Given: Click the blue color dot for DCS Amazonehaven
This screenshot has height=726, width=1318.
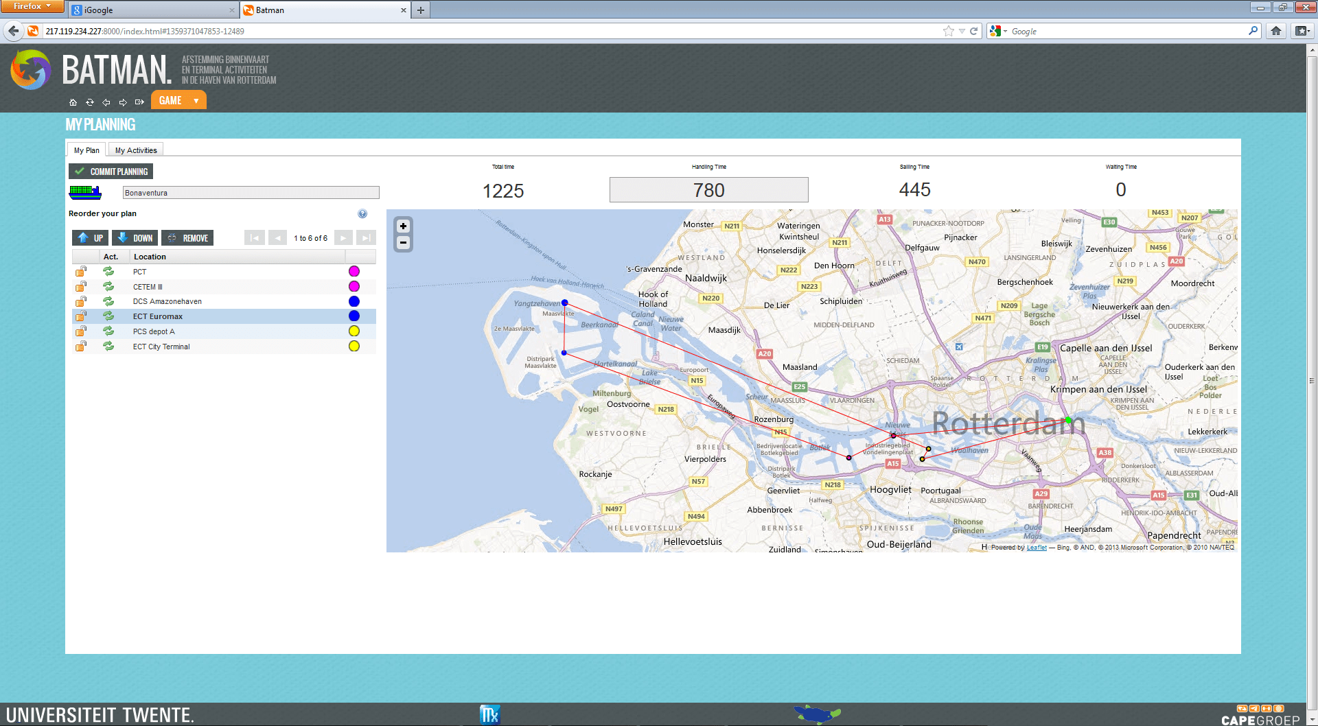Looking at the screenshot, I should coord(354,301).
